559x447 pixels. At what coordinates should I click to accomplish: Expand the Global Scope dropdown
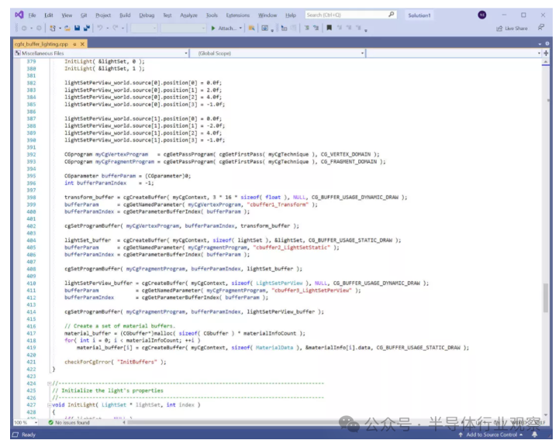point(363,53)
